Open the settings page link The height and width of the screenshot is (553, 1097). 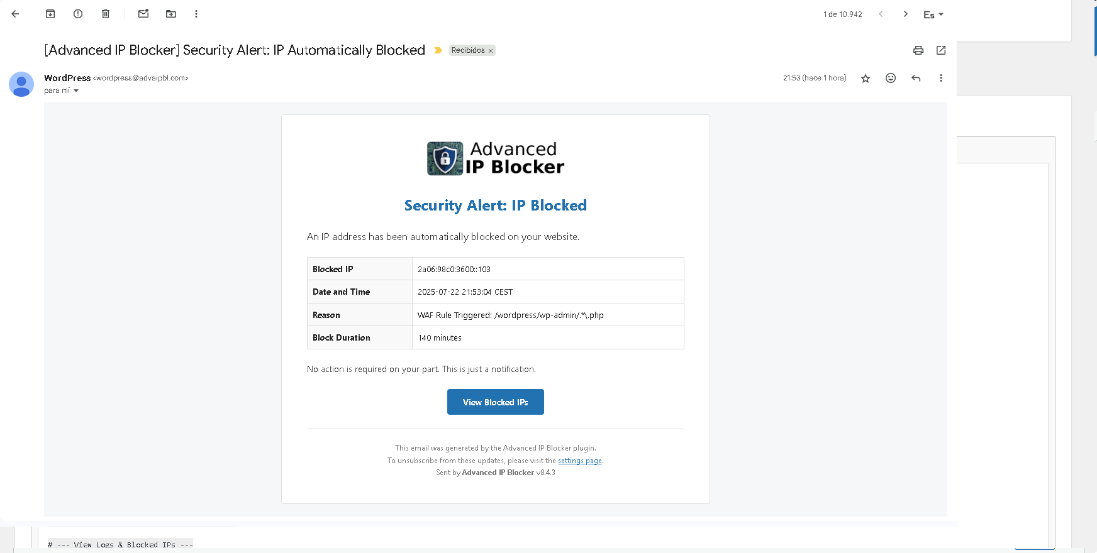[x=579, y=461]
